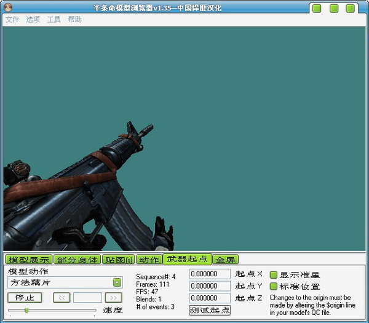Click the 测试起点 button
Viewport: 369px width, 323px height.
tap(209, 310)
